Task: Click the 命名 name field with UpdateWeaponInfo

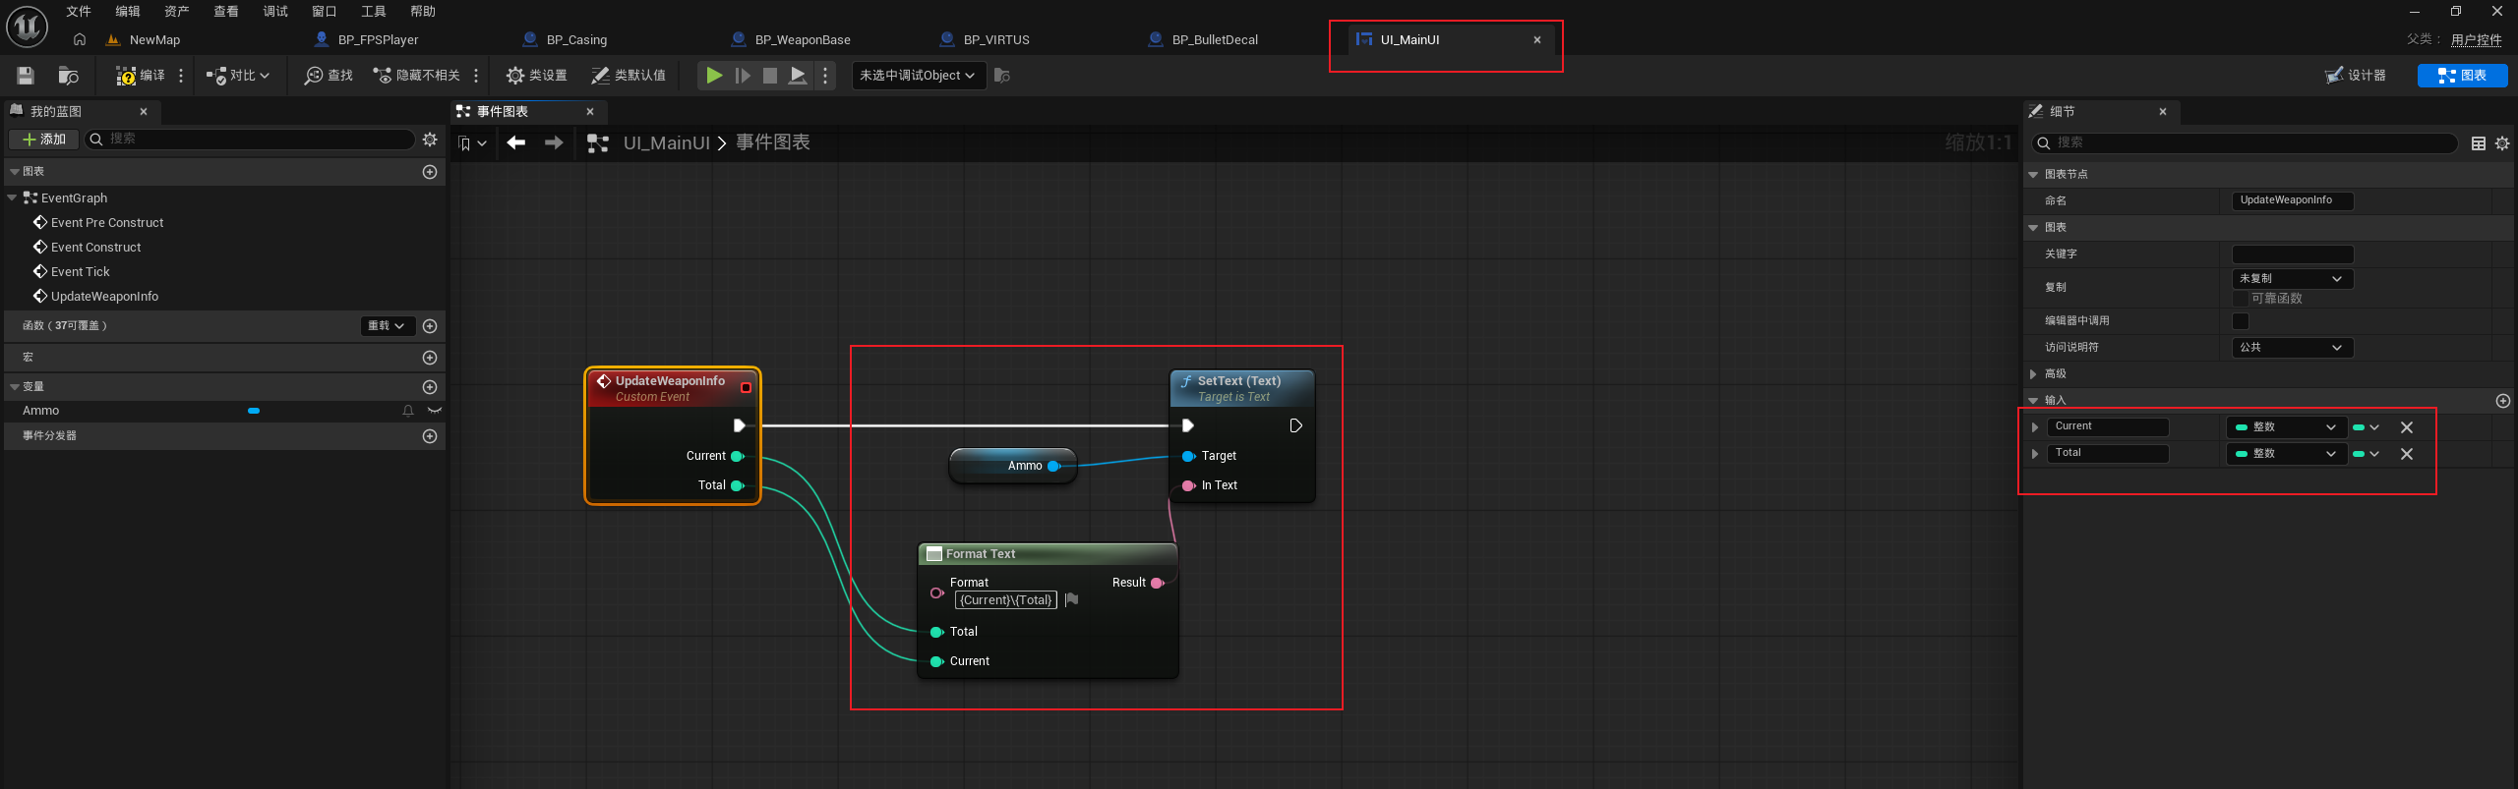Action: pos(2293,200)
